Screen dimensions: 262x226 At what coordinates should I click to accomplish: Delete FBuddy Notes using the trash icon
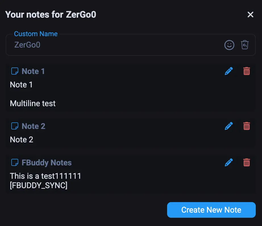tap(246, 163)
